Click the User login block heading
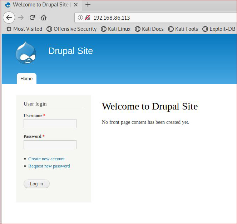The image size is (237, 224). pyautogui.click(x=35, y=104)
